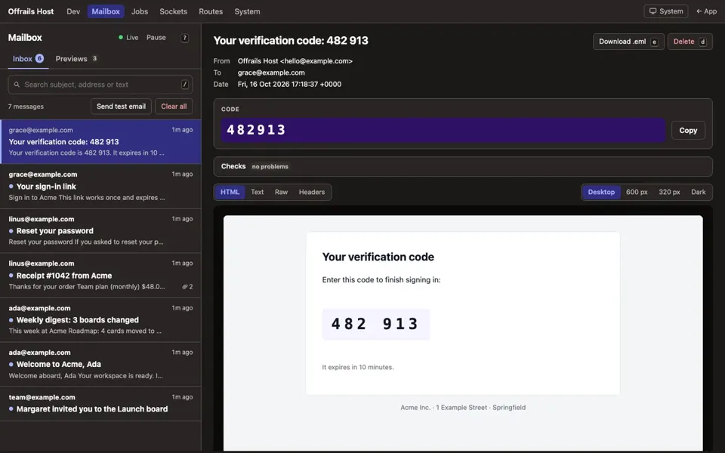
Task: Open the Your sign-in link message
Action: [x=100, y=186]
